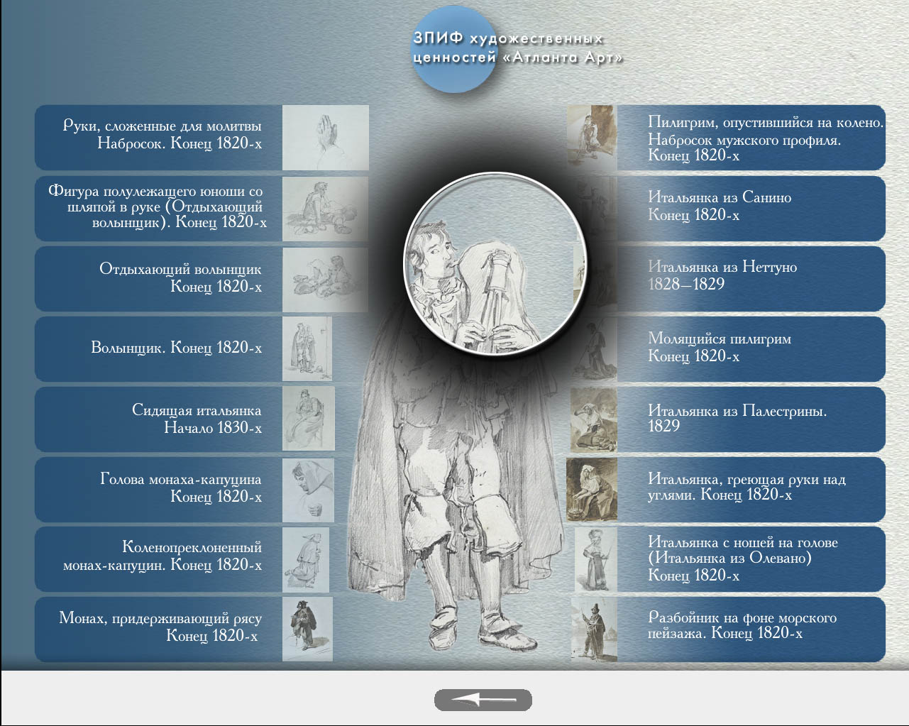This screenshot has height=726, width=909.
Task: Open 'Итальянка из Санино' entry
Action: pos(719,206)
